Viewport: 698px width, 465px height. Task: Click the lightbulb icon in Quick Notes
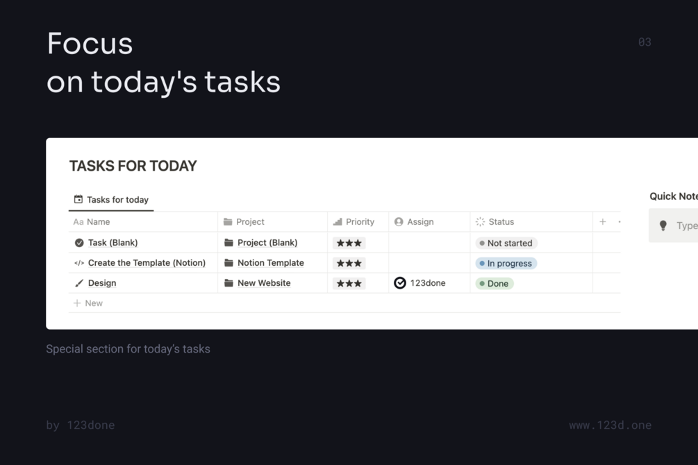(663, 226)
